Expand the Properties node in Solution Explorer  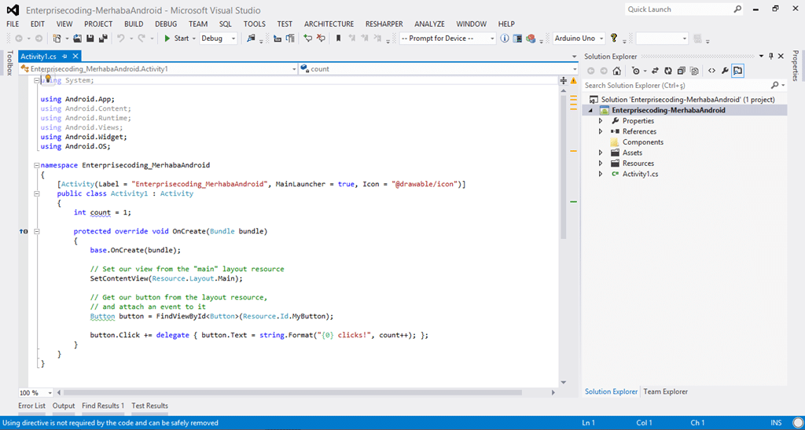tap(601, 121)
